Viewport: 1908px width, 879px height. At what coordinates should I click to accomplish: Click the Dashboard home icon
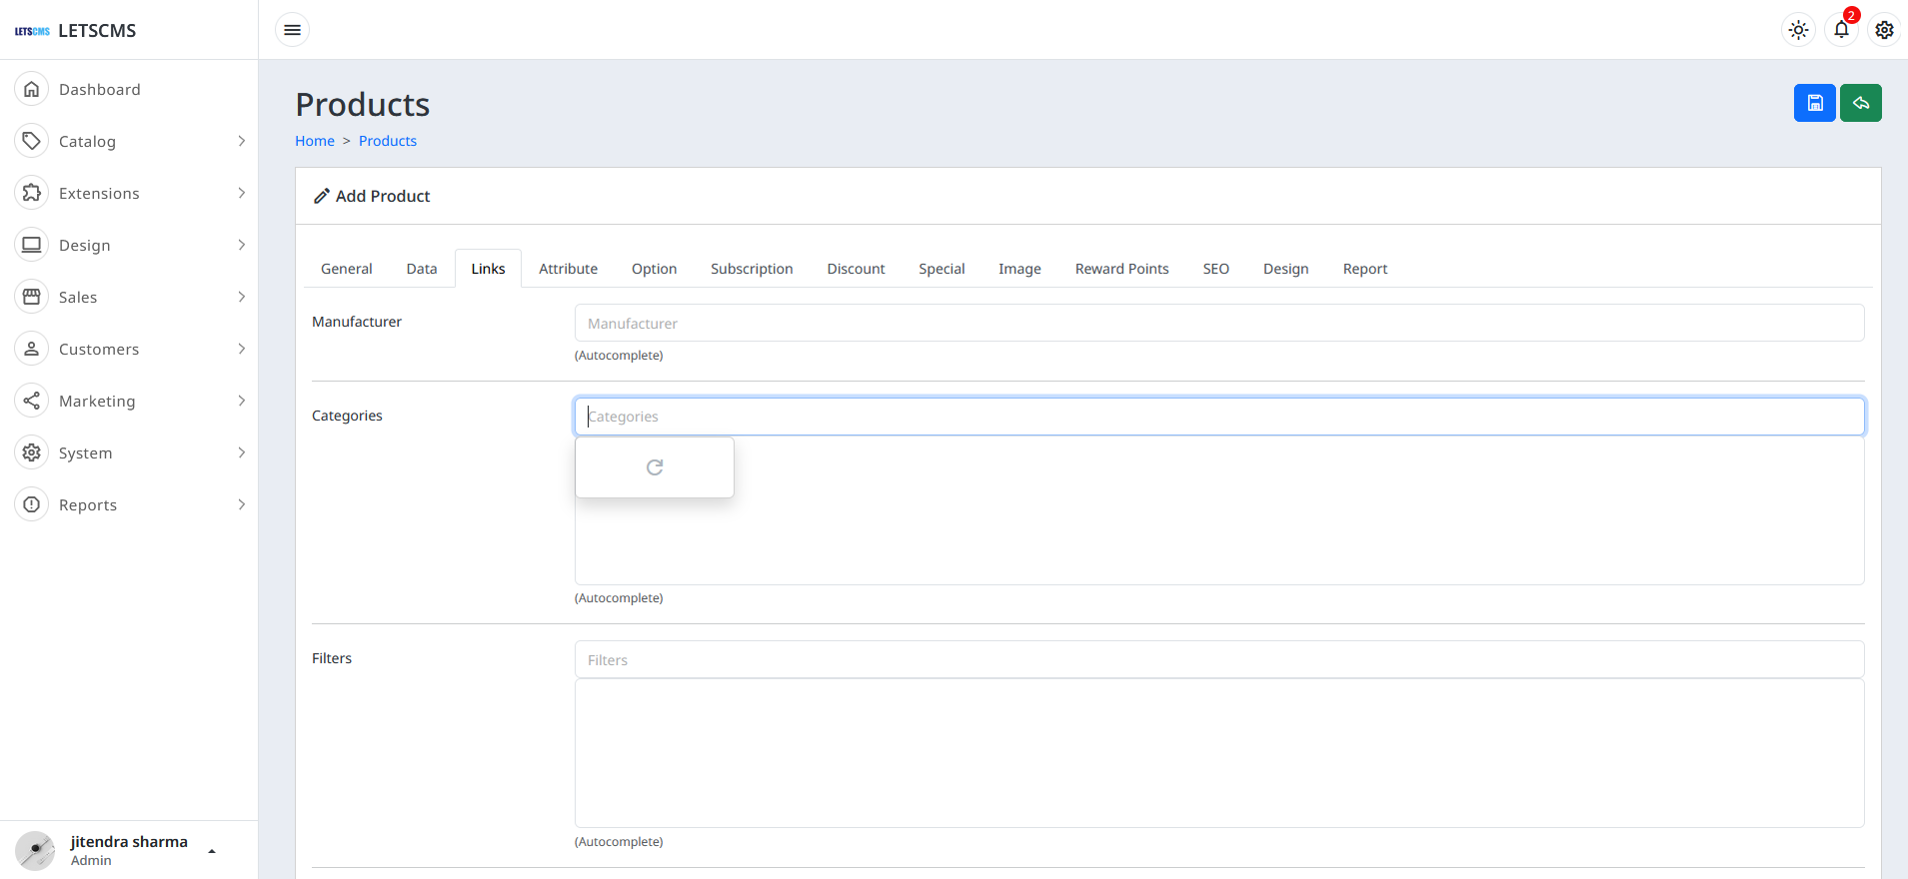click(x=32, y=89)
